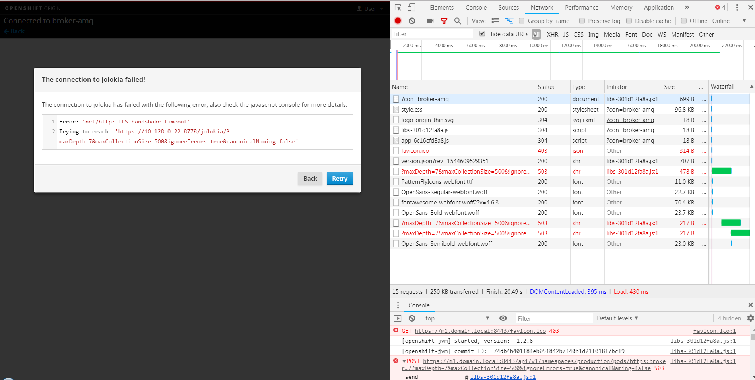This screenshot has height=380, width=755.
Task: Toggle the device toolbar icon
Action: pyautogui.click(x=411, y=7)
